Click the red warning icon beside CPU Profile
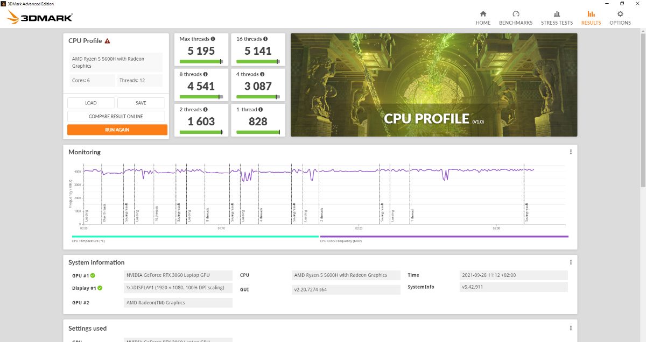Image resolution: width=646 pixels, height=342 pixels. (108, 41)
